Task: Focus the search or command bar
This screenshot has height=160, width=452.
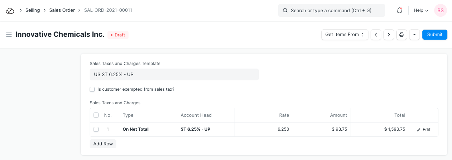Action: pos(331,11)
